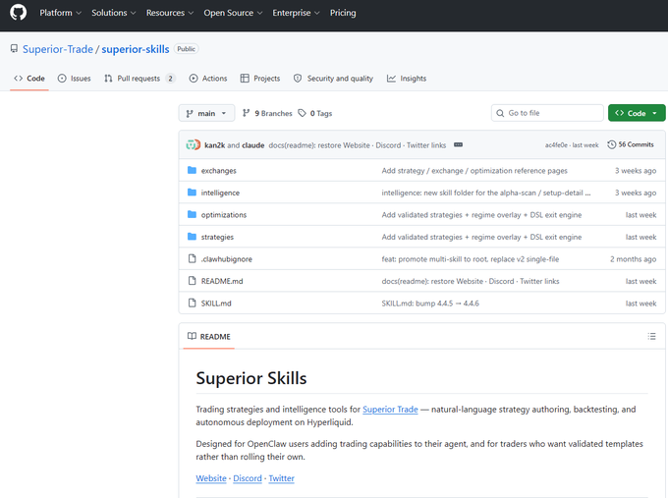Select the Code tab

click(29, 79)
